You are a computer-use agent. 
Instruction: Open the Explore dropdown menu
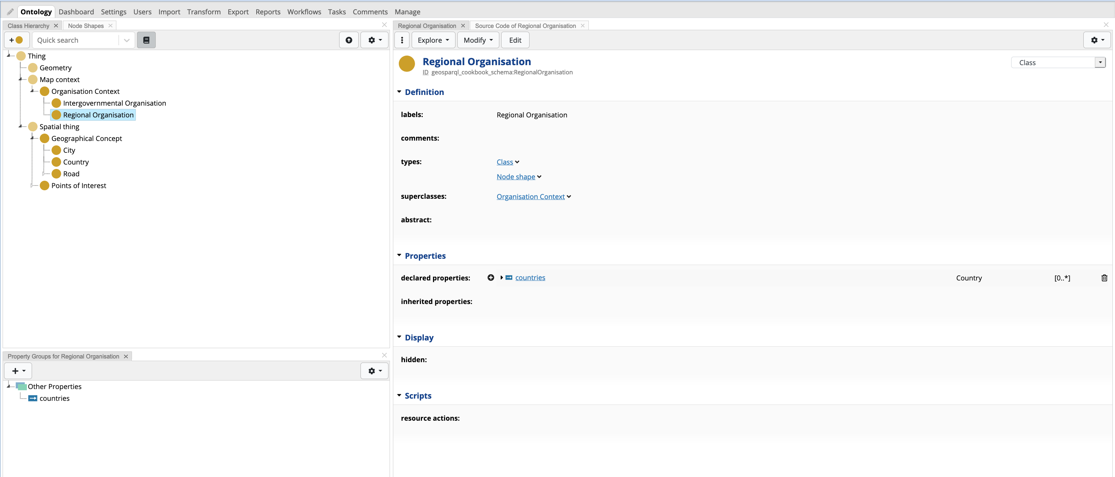click(432, 40)
